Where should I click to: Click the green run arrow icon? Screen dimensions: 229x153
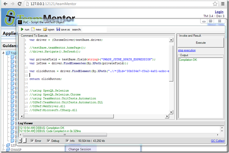22,30
